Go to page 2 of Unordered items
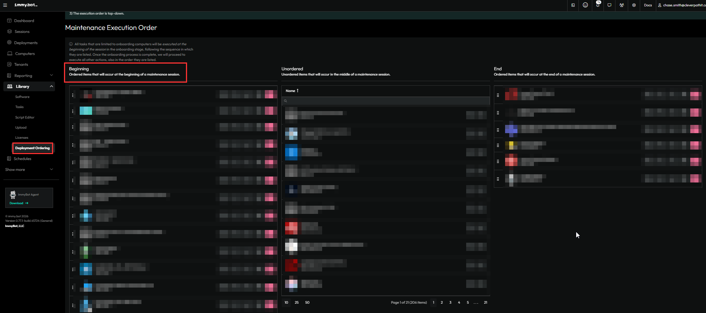This screenshot has width=706, height=313. (x=441, y=303)
